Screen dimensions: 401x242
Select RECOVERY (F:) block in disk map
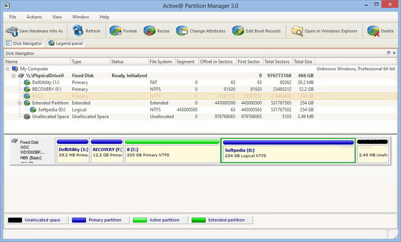[x=106, y=151]
